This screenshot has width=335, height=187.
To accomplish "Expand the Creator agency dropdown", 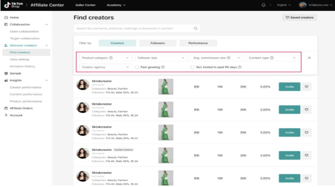I will pyautogui.click(x=105, y=67).
